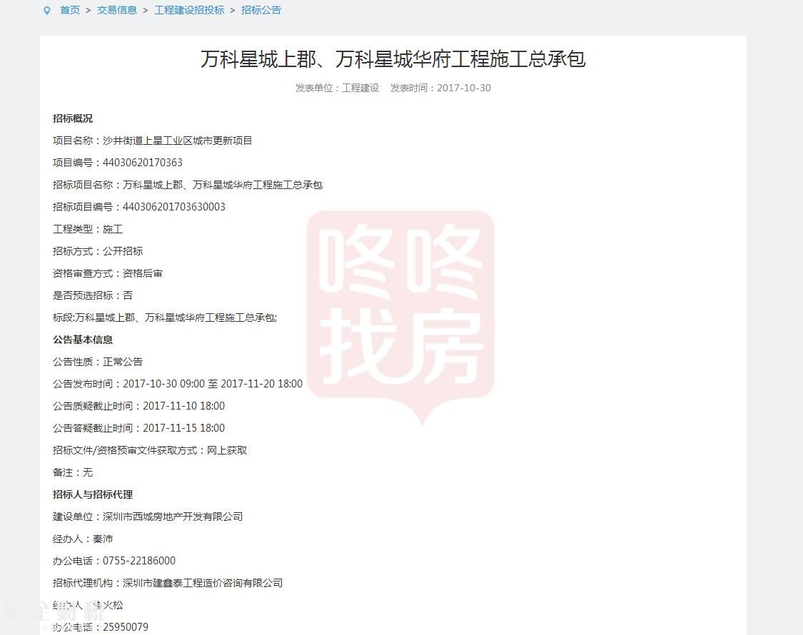803x635 pixels.
Task: Click the 公告质疑截止时间 2017-11-10 line
Action: (x=138, y=406)
